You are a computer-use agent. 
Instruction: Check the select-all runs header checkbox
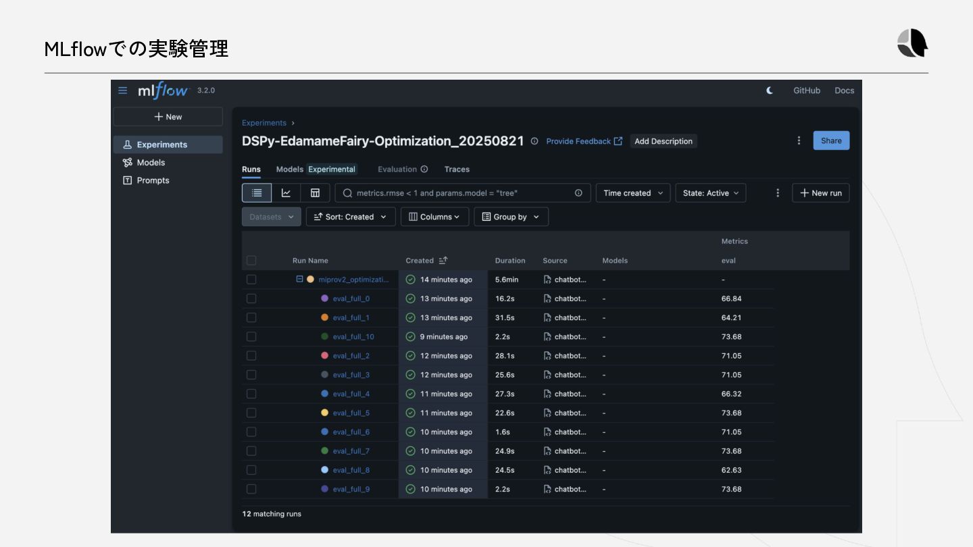[251, 261]
